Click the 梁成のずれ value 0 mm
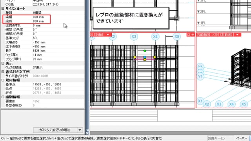251x141 pixels. (36, 25)
